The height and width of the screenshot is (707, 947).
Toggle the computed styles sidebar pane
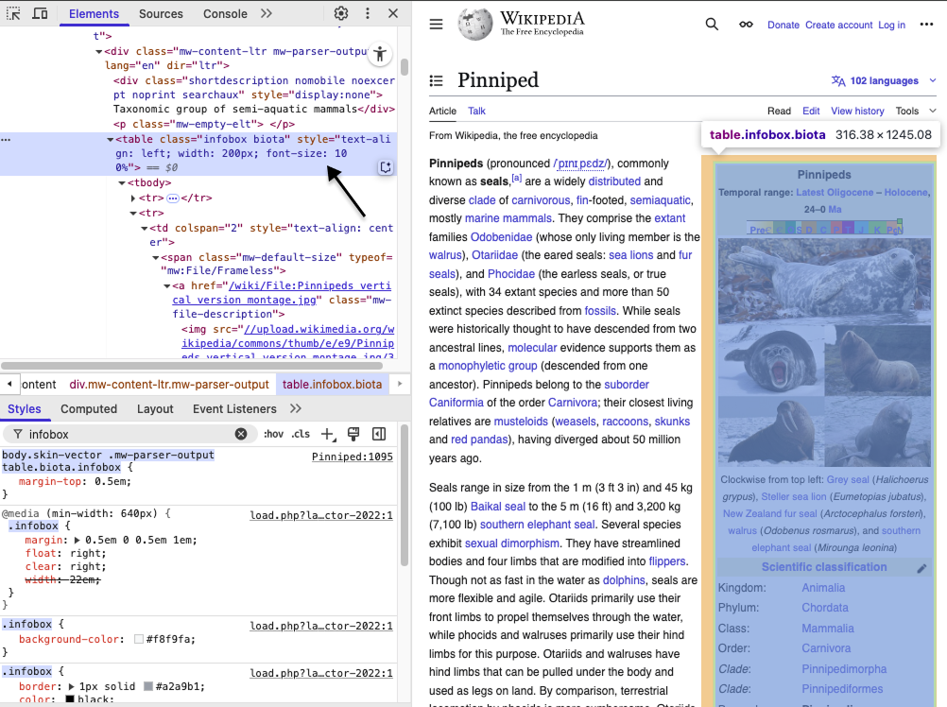379,434
